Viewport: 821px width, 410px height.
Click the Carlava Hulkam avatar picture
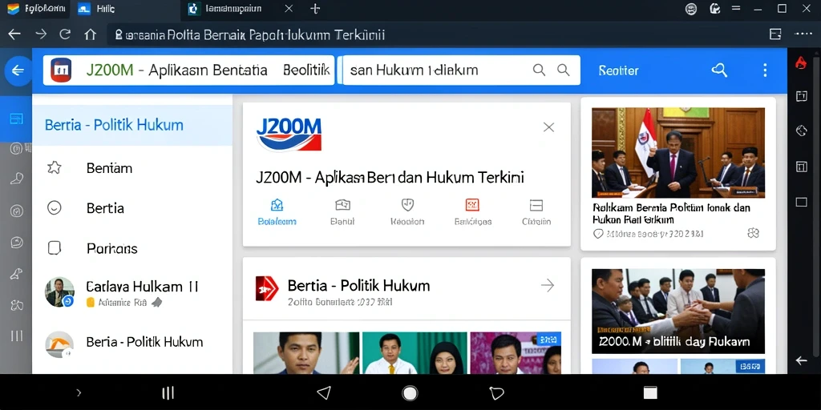click(59, 291)
